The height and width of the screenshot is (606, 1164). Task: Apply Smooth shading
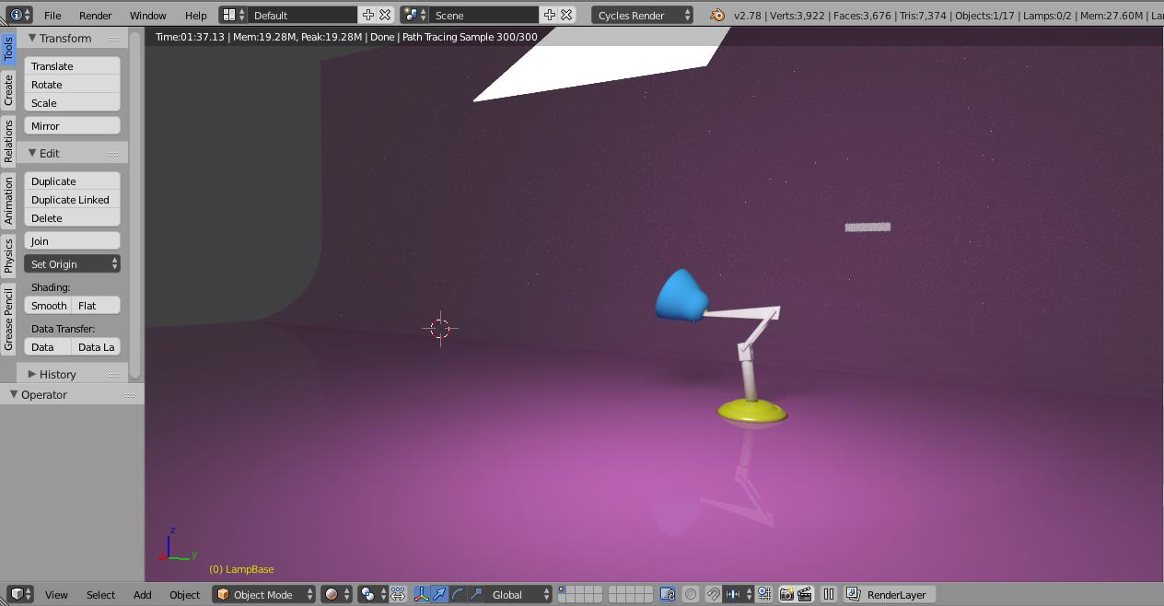[x=48, y=305]
